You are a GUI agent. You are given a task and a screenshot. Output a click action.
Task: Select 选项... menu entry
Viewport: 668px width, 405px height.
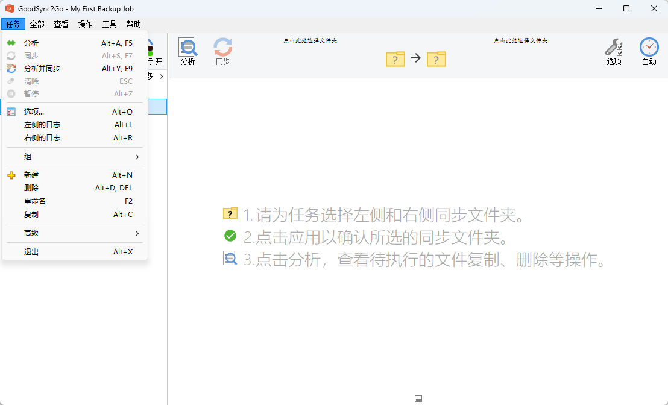75,111
